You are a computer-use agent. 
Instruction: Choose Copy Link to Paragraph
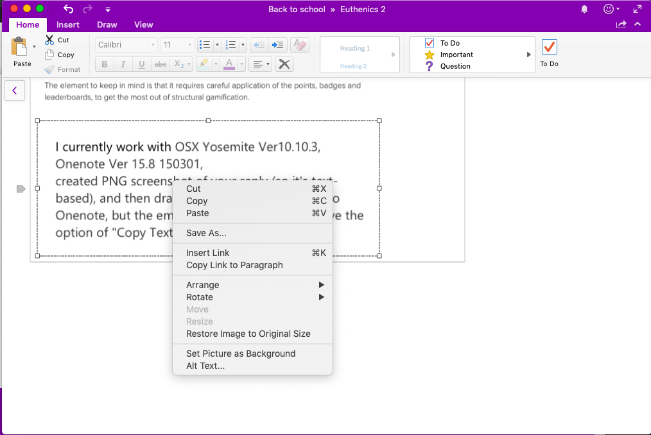(x=252, y=265)
